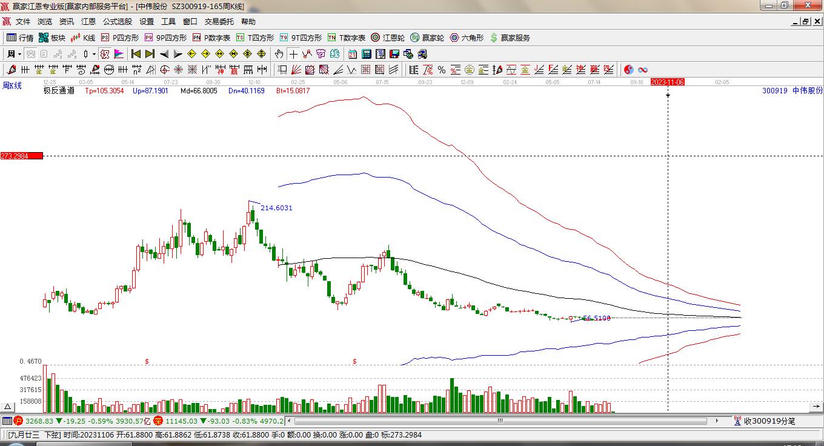The height and width of the screenshot is (446, 824).
Task: Click the yellow diamond right-arrow icon
Action: pyautogui.click(x=205, y=54)
